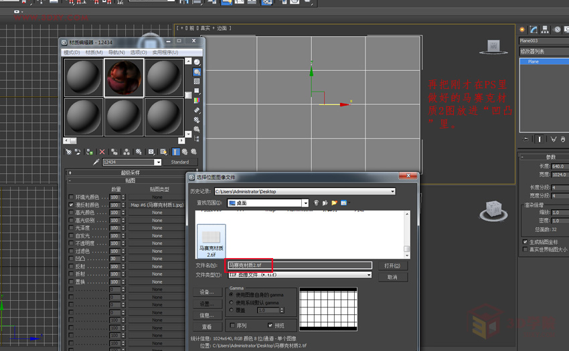Click the Sample Type sphere icon
The height and width of the screenshot is (351, 569).
point(197,62)
